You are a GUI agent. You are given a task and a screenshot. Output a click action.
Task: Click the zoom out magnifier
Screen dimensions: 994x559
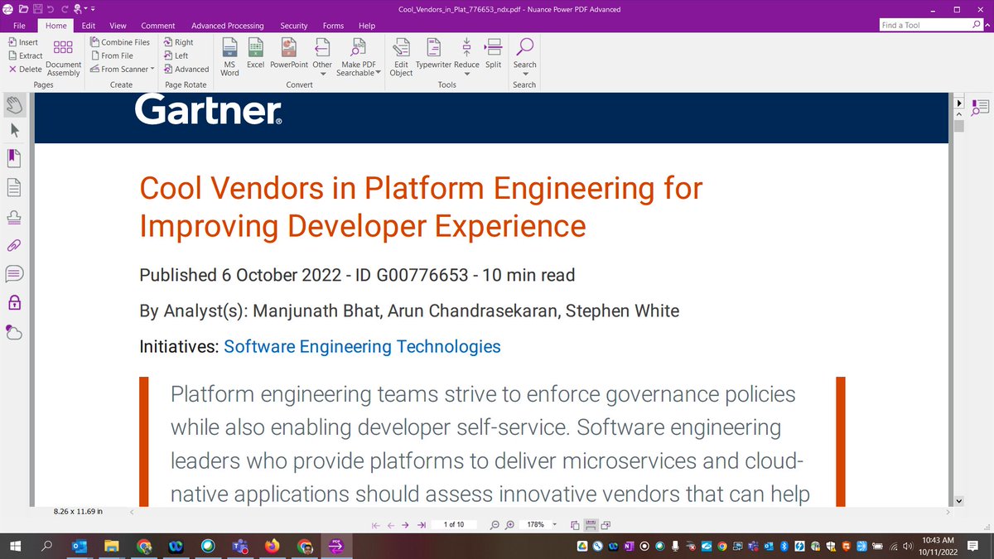pyautogui.click(x=495, y=525)
